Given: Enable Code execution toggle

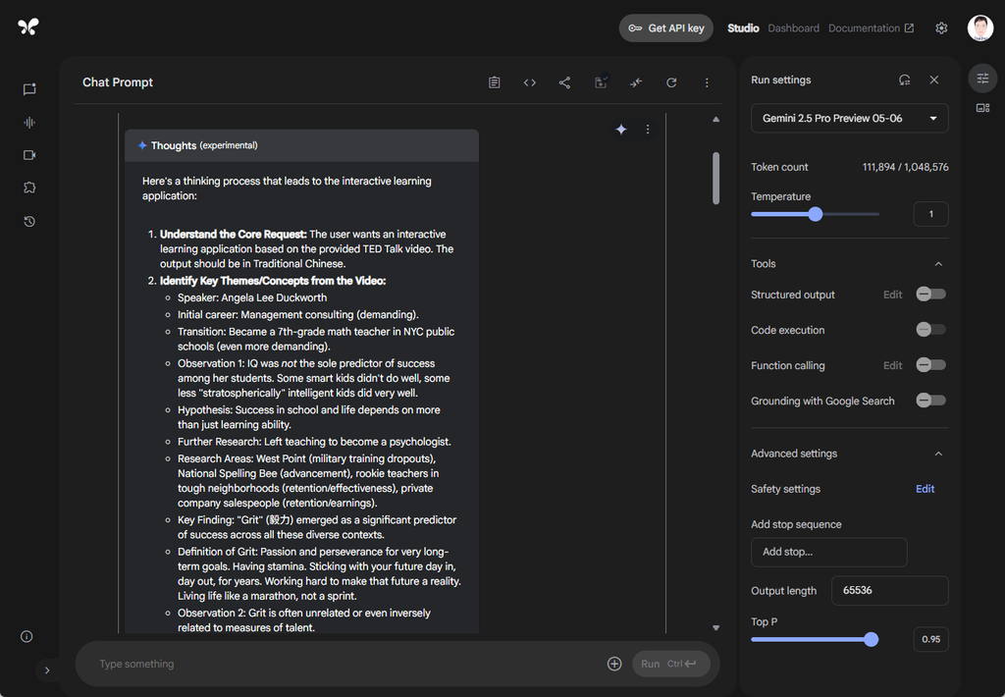Looking at the screenshot, I should pyautogui.click(x=930, y=330).
